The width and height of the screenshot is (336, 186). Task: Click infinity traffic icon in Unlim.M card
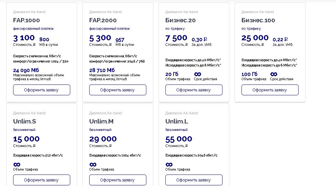[x=93, y=164]
